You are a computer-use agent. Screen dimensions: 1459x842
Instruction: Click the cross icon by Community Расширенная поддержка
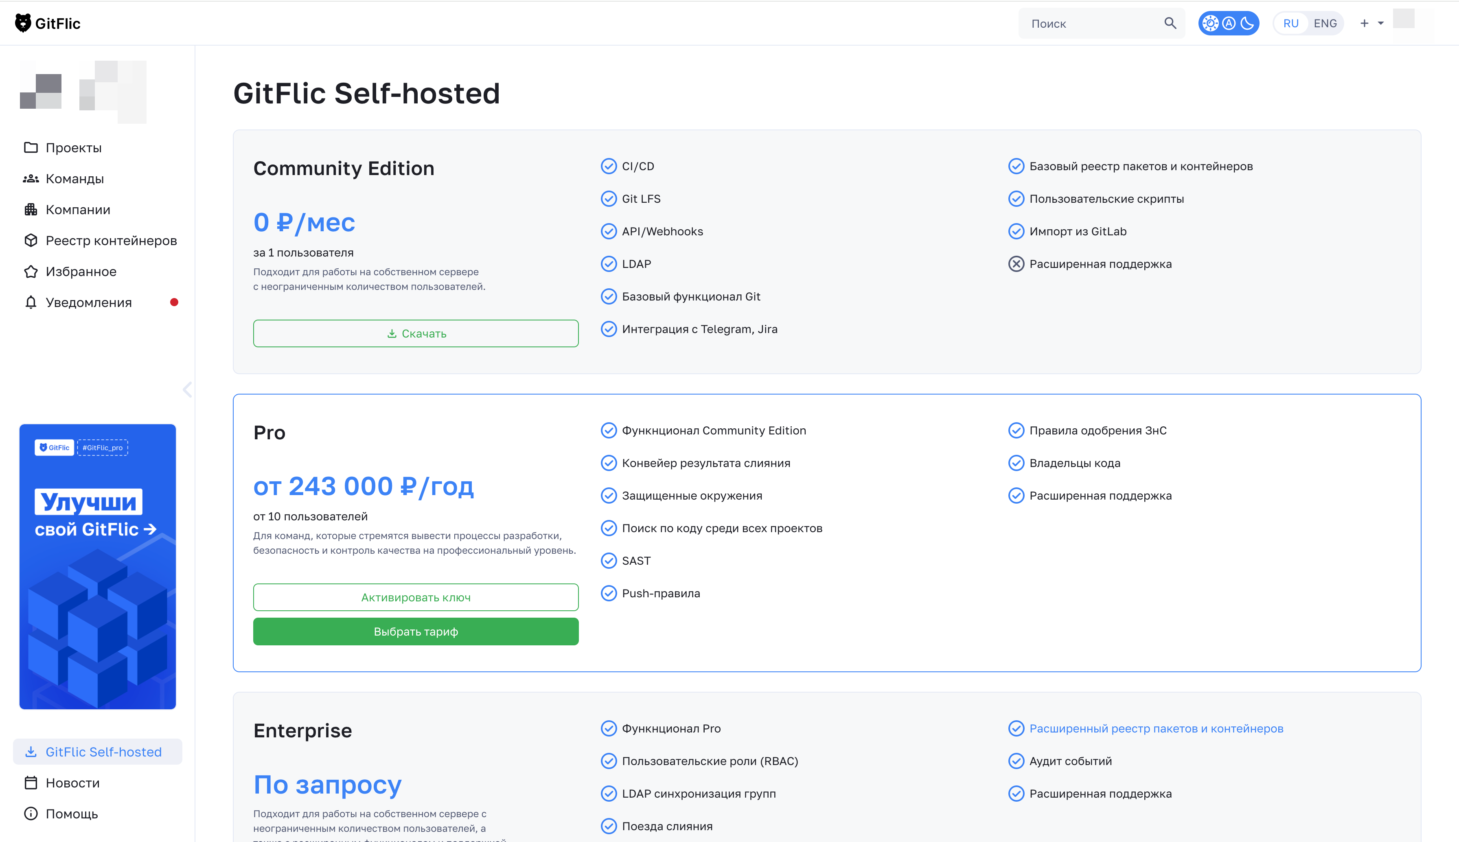pos(1016,264)
